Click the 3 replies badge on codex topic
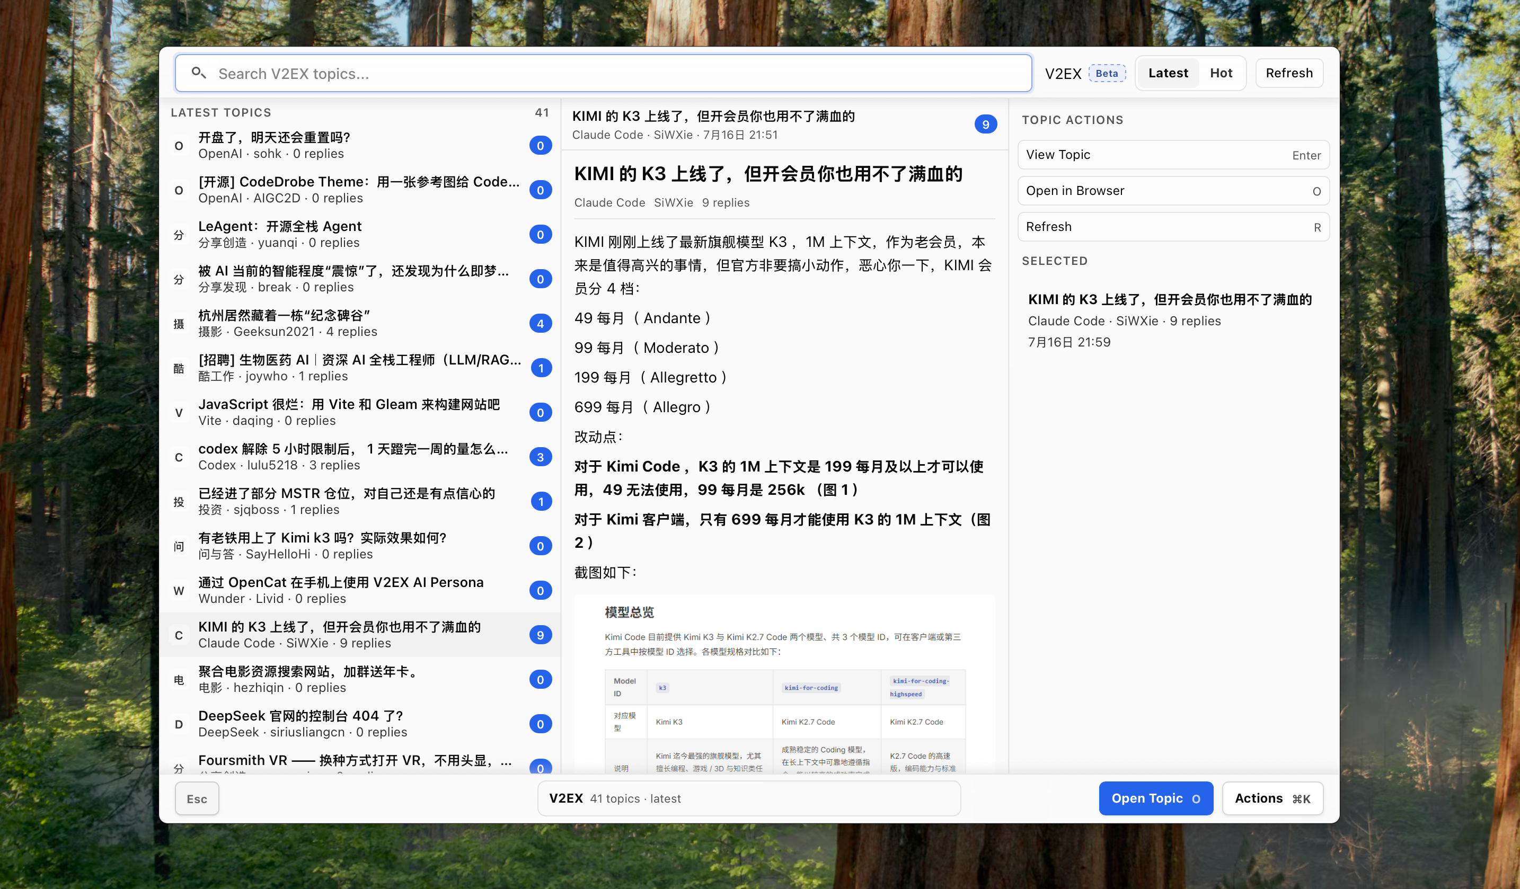The image size is (1520, 889). 541,457
